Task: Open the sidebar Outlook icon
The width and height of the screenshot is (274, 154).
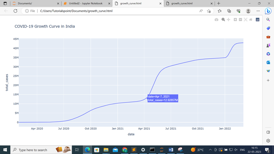Action: (x=268, y=62)
